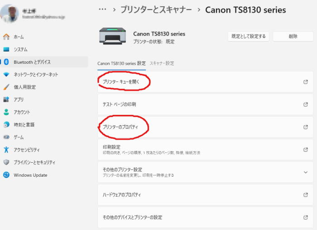The width and height of the screenshot is (317, 230).
Task: Open プライバシーとセキュリティ in sidebar
Action: [x=34, y=162]
